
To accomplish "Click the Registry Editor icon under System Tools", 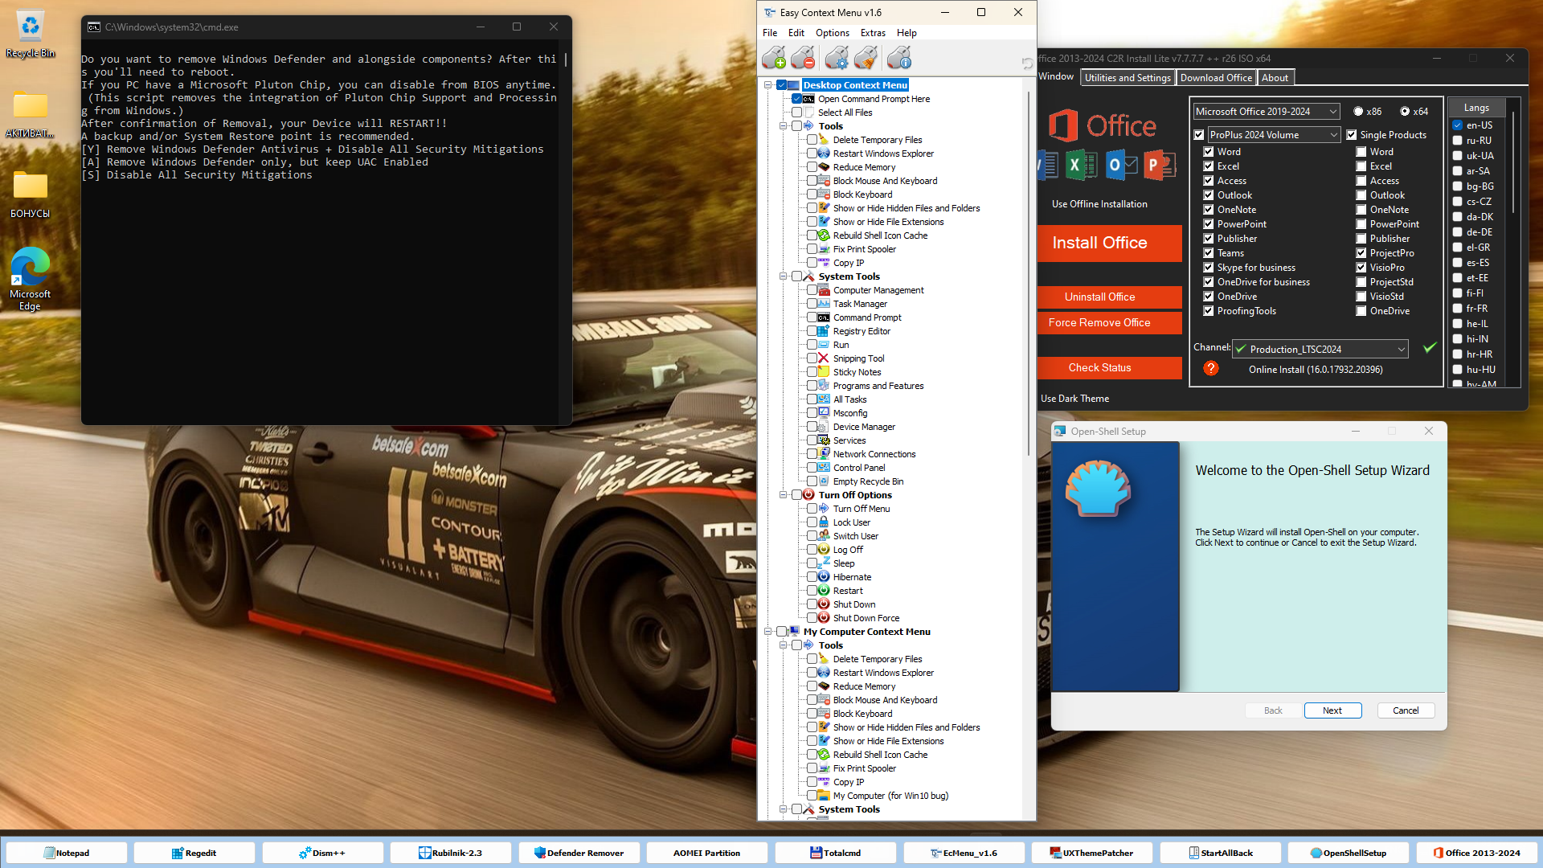I will tap(824, 331).
